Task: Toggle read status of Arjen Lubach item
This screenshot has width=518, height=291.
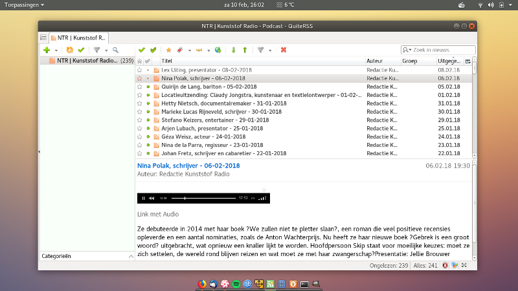Action: [x=148, y=128]
